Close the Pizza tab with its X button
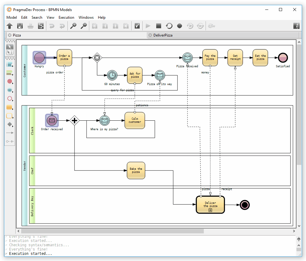The width and height of the screenshot is (306, 261). [10, 35]
